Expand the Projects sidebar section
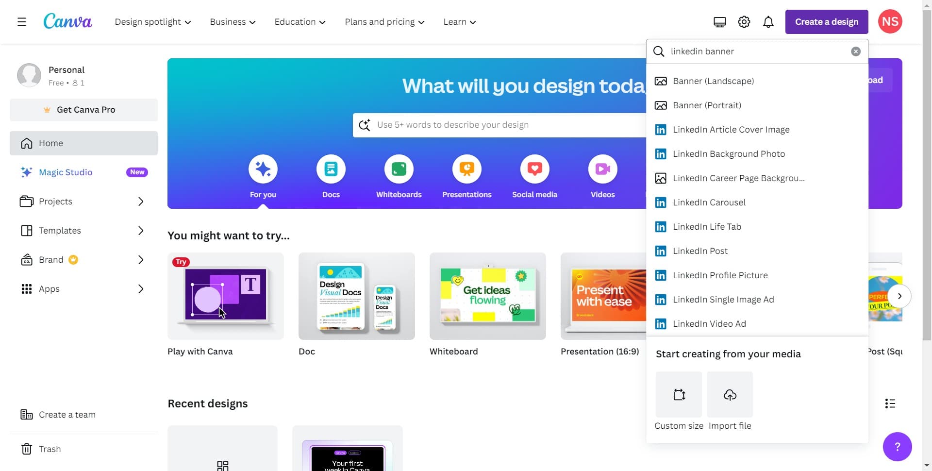932x471 pixels. (55, 201)
